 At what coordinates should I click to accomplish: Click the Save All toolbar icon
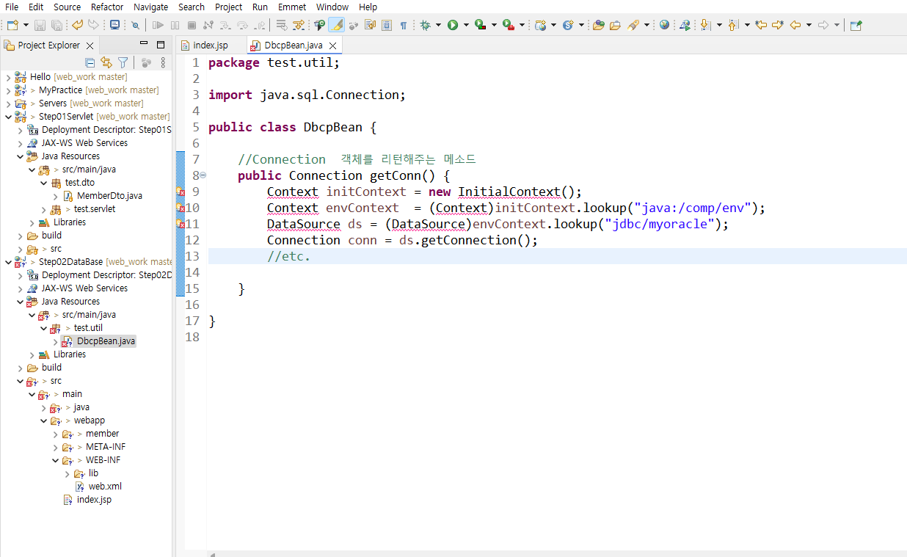click(56, 25)
